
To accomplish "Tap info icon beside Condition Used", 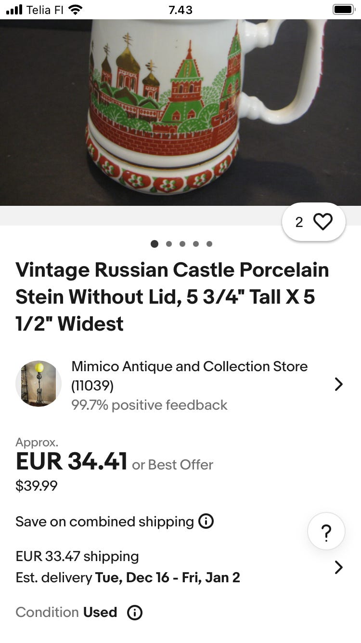I will 135,612.
